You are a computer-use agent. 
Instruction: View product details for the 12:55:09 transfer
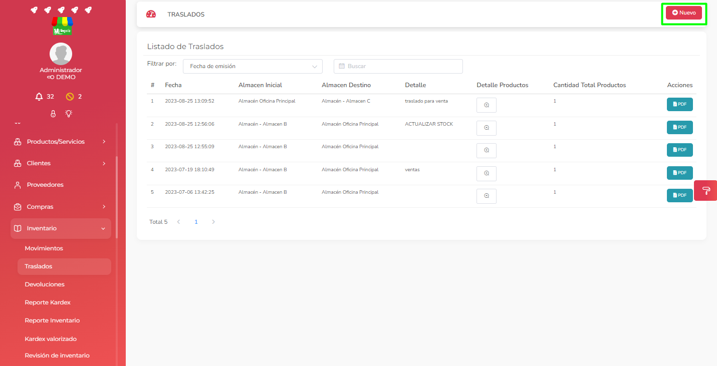[486, 151]
